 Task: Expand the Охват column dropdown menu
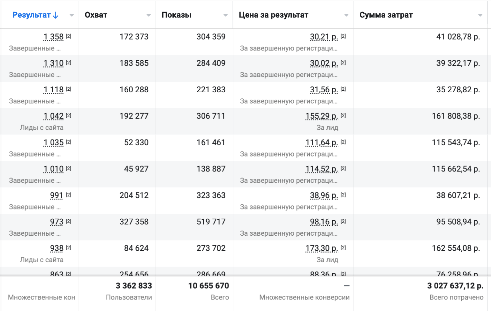pyautogui.click(x=148, y=15)
